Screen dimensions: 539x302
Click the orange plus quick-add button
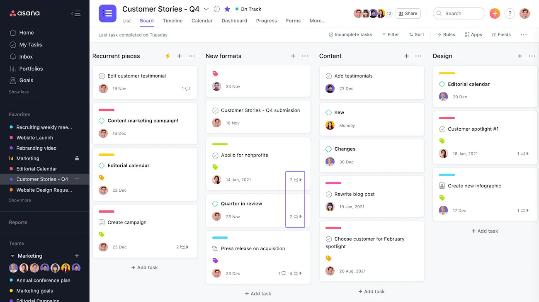pos(495,13)
